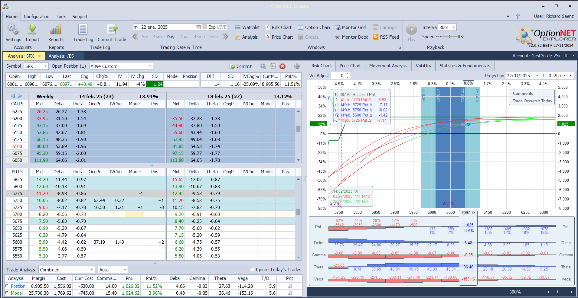Click the Vol Adjust value field

[338, 75]
